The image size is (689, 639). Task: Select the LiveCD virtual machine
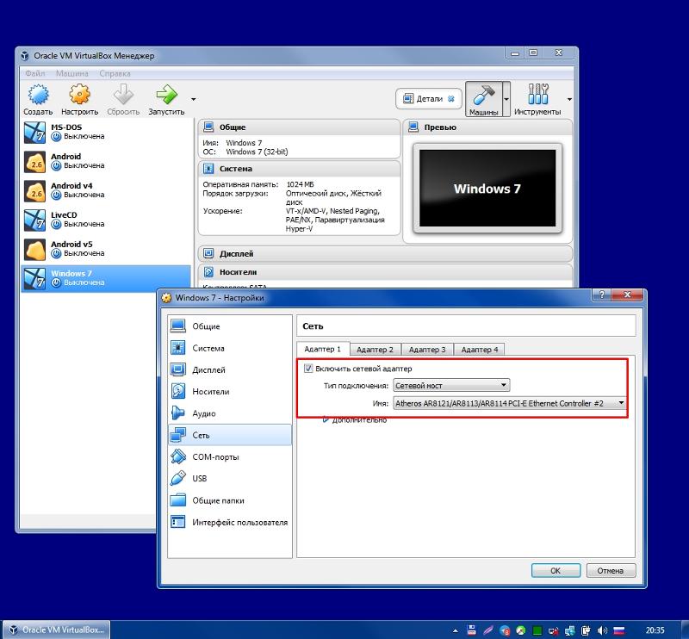pyautogui.click(x=106, y=220)
